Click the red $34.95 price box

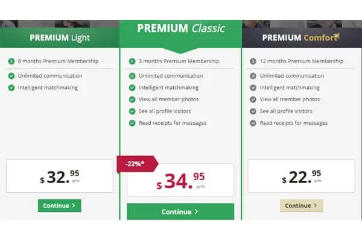point(180,180)
